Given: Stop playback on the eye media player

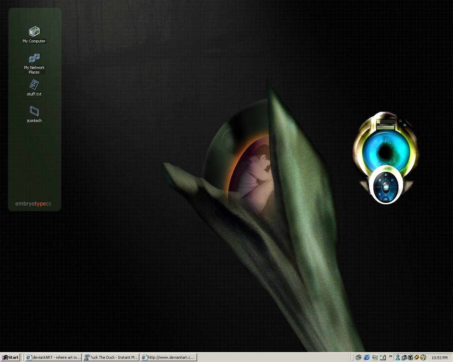Looking at the screenshot, I should coord(380,180).
